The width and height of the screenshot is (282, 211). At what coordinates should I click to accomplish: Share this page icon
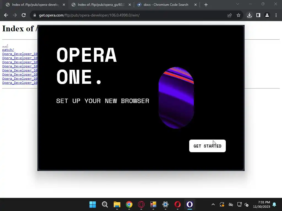tap(229, 15)
